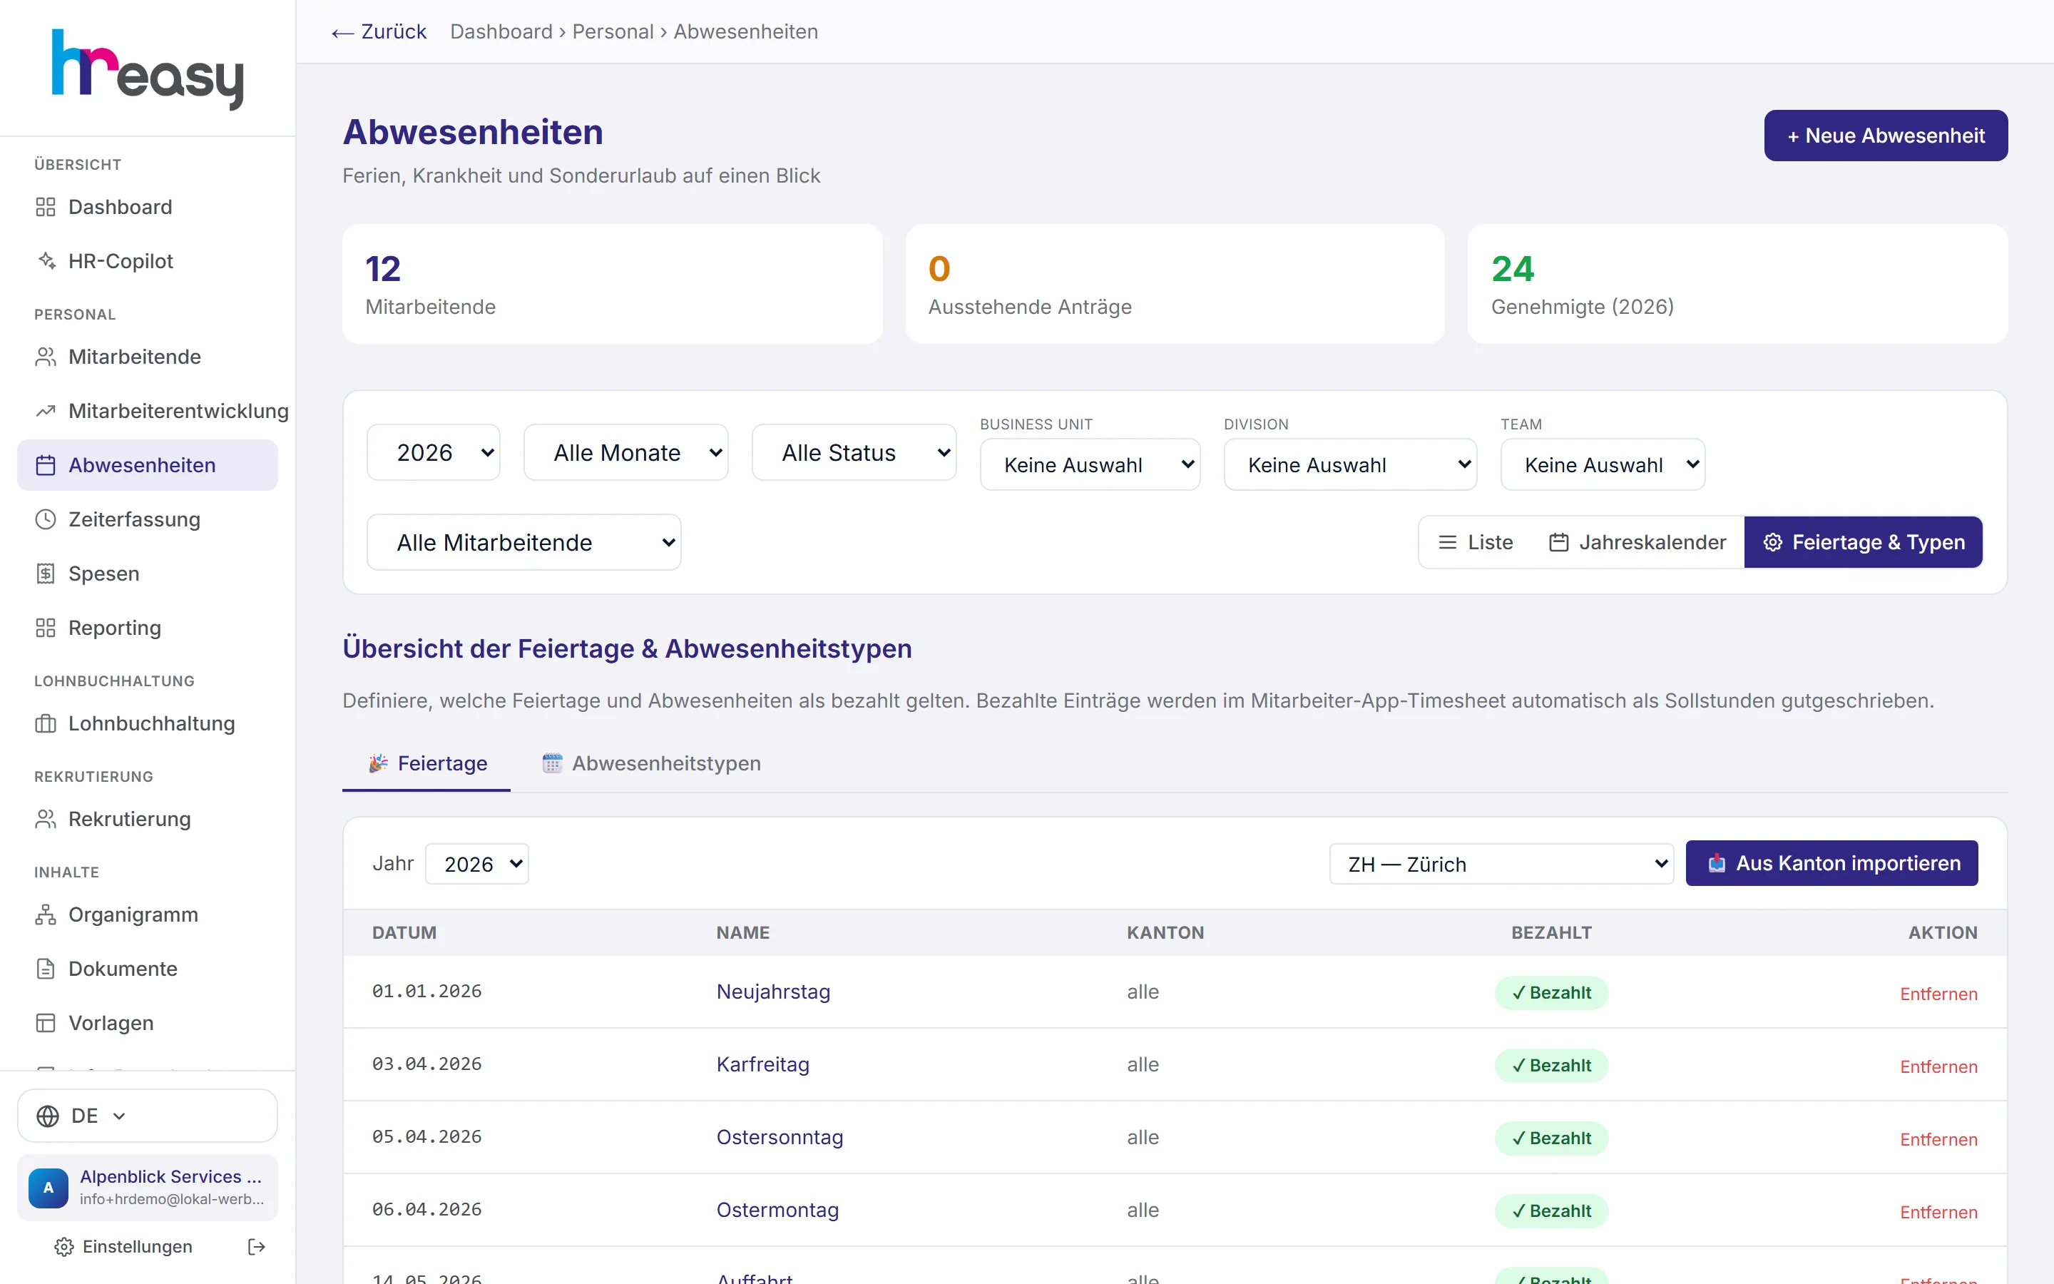Expand the Division dropdown
This screenshot has height=1284, width=2054.
(x=1350, y=464)
